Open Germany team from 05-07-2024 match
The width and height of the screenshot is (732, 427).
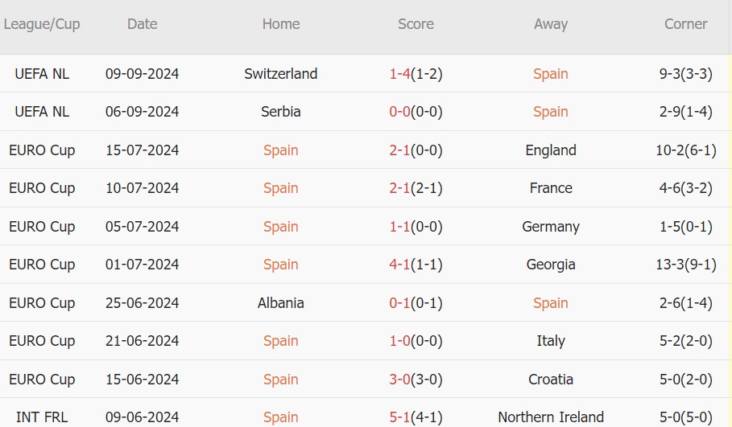click(551, 227)
